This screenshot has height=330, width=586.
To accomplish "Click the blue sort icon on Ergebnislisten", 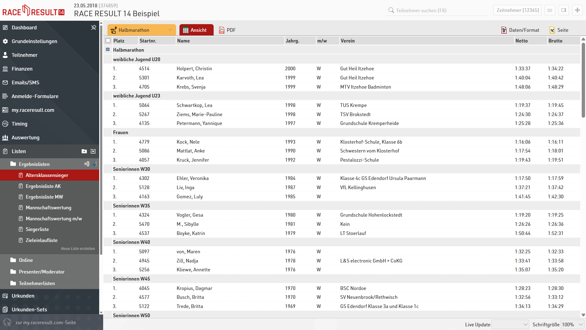I will 95,164.
